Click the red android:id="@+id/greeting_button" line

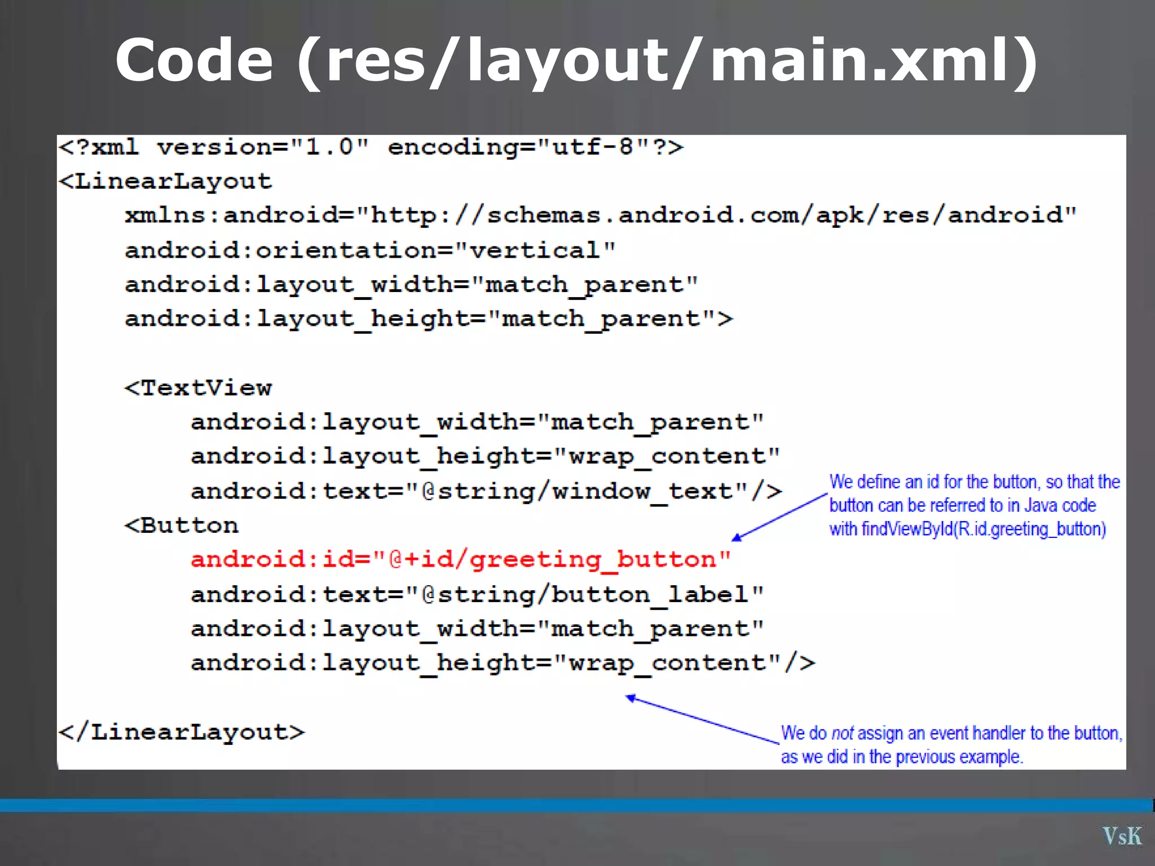point(461,560)
